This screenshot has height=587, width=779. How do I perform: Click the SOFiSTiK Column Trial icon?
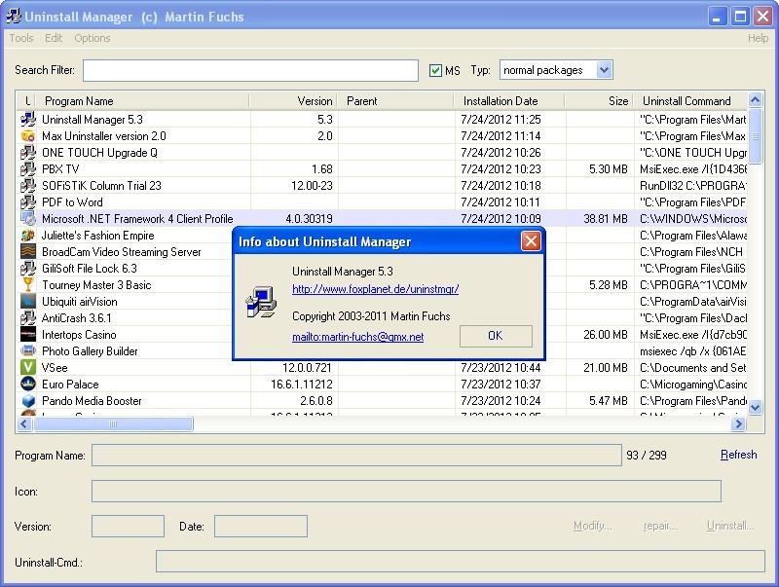point(28,186)
